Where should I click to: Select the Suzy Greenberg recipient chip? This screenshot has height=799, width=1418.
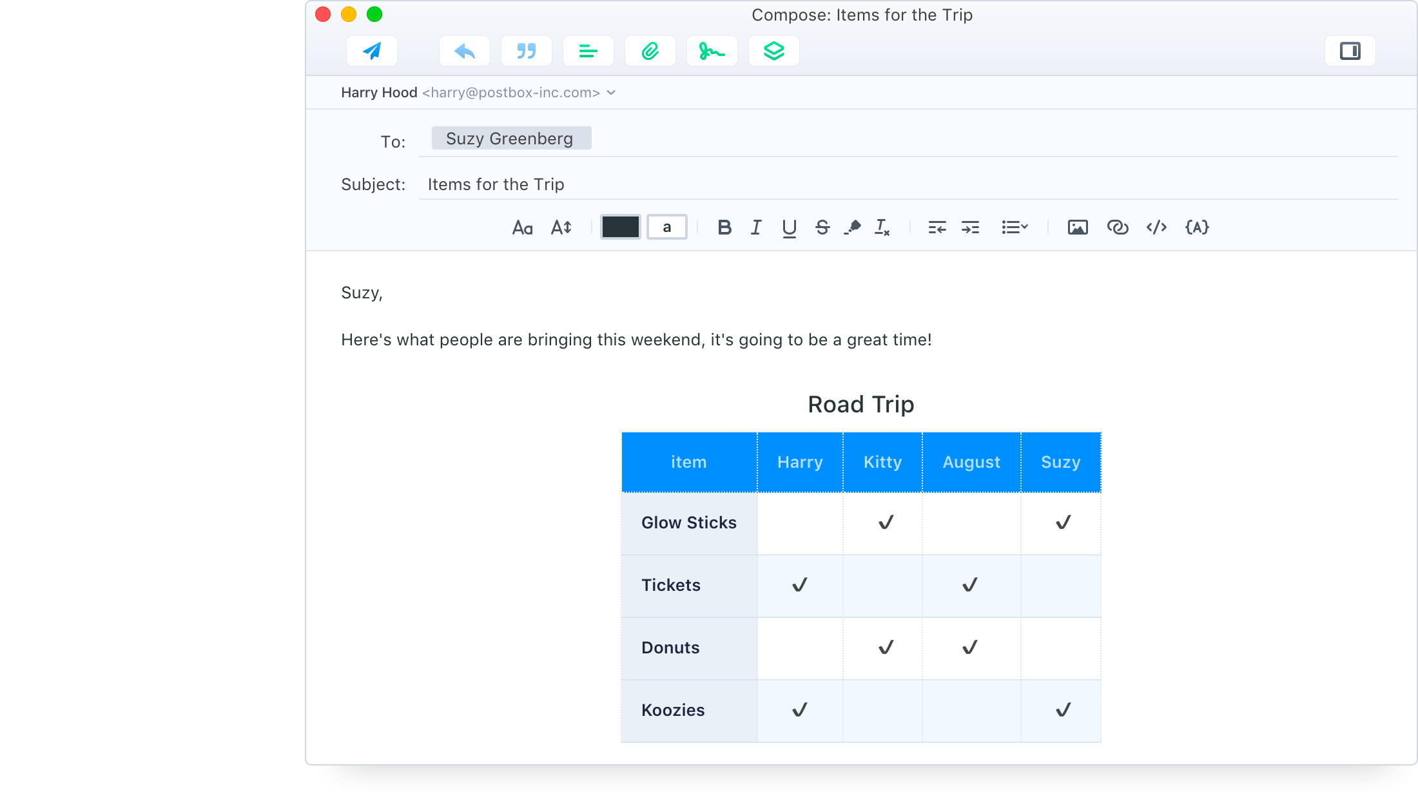[x=512, y=139]
